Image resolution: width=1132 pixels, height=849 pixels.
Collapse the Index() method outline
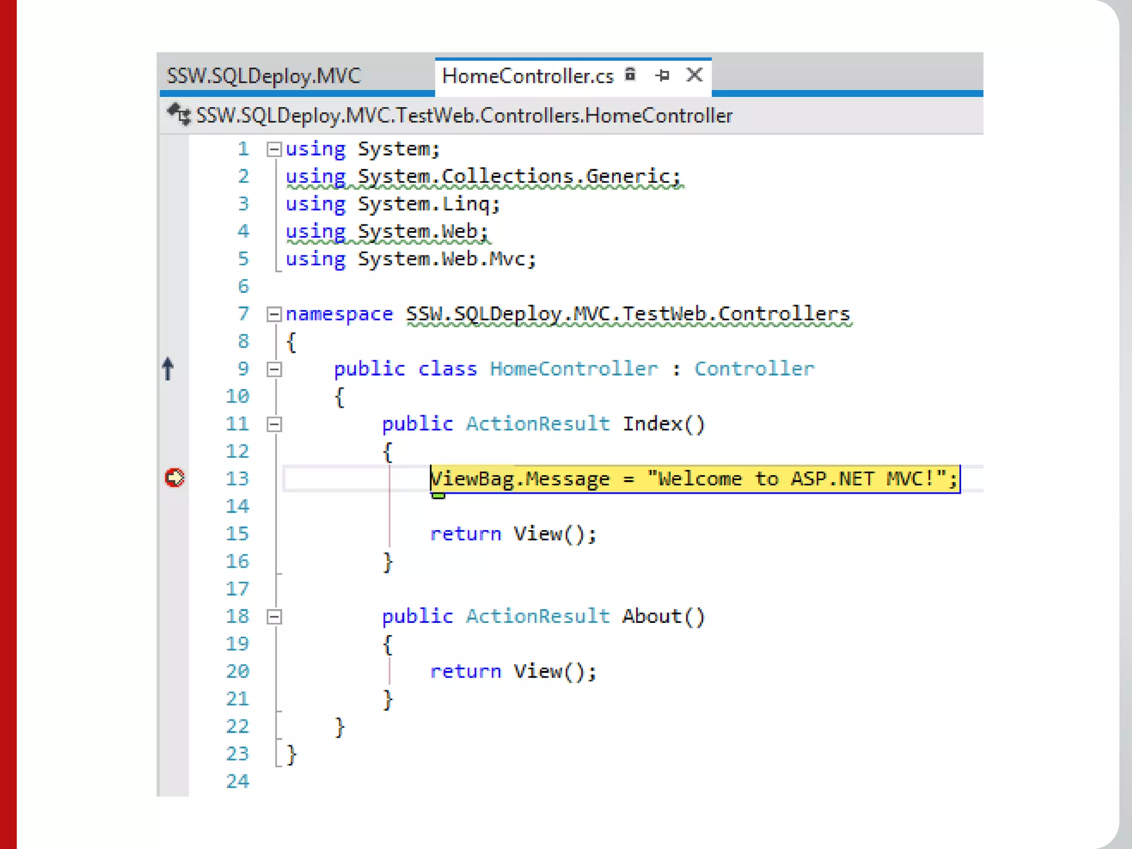tap(274, 424)
